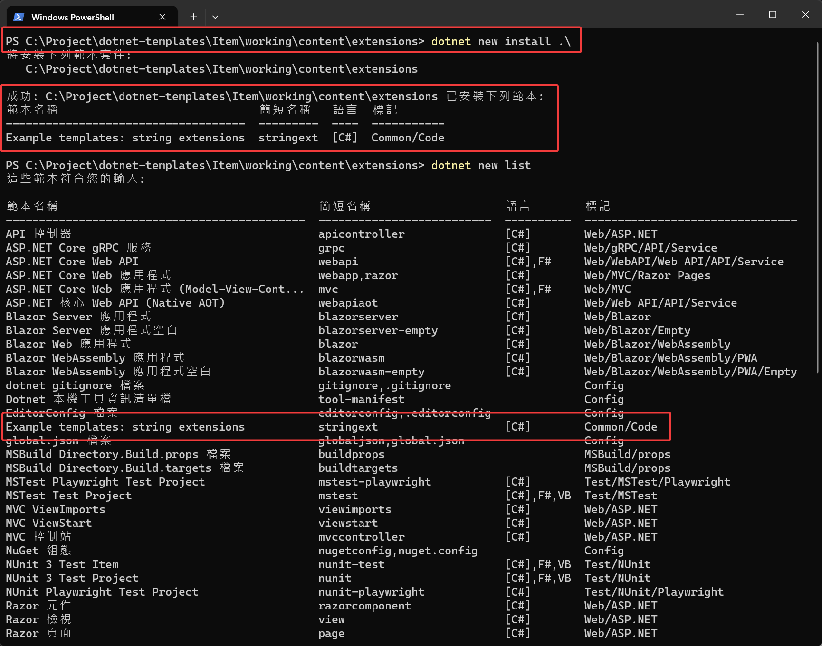Image resolution: width=822 pixels, height=646 pixels.
Task: Click 'nunit-test' short name
Action: coord(352,564)
